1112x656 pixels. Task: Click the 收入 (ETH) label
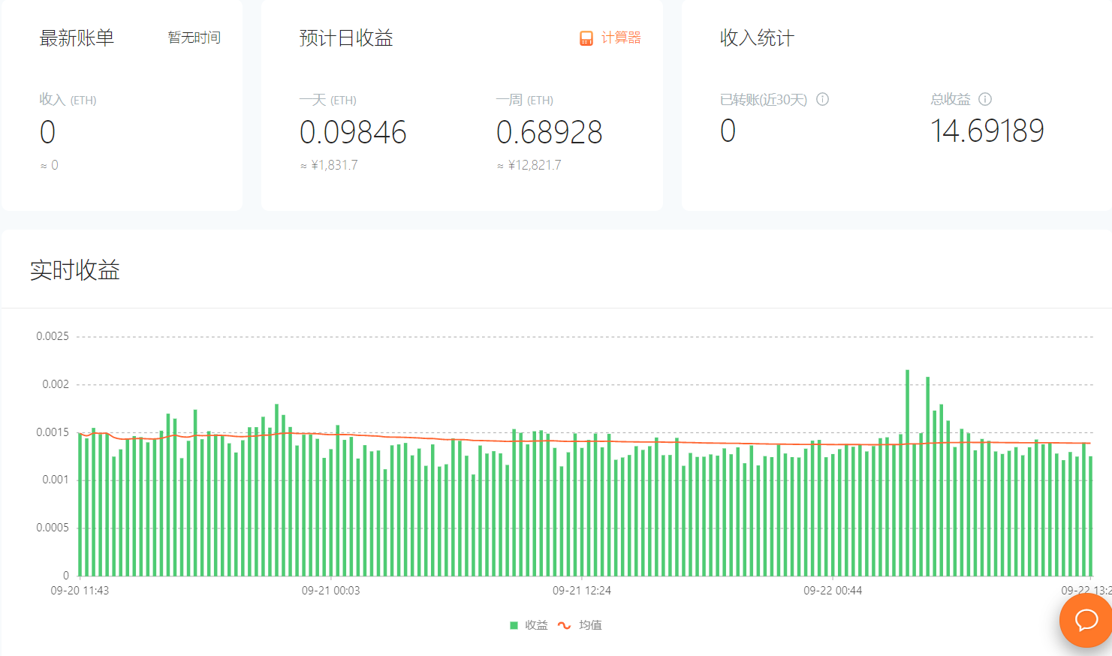pos(68,100)
